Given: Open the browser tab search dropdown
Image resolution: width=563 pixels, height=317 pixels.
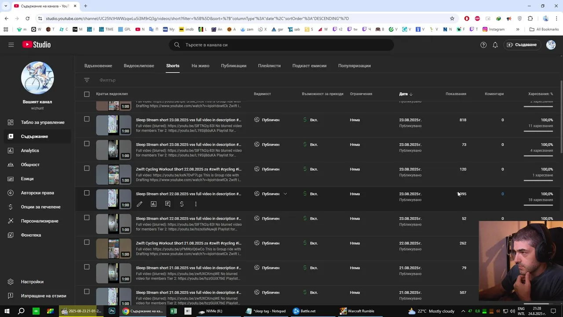Looking at the screenshot, I should pos(6,6).
